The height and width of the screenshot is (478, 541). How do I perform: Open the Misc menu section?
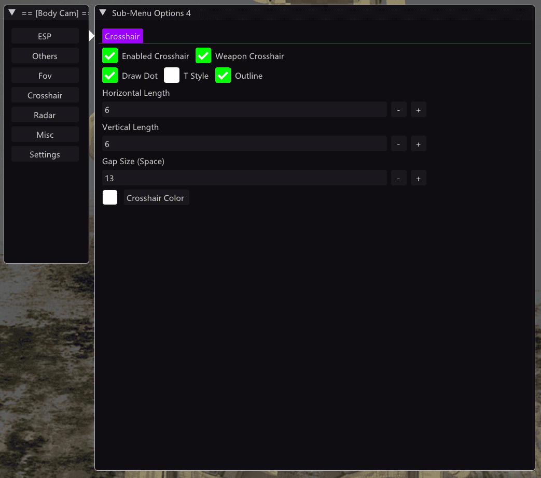point(45,134)
